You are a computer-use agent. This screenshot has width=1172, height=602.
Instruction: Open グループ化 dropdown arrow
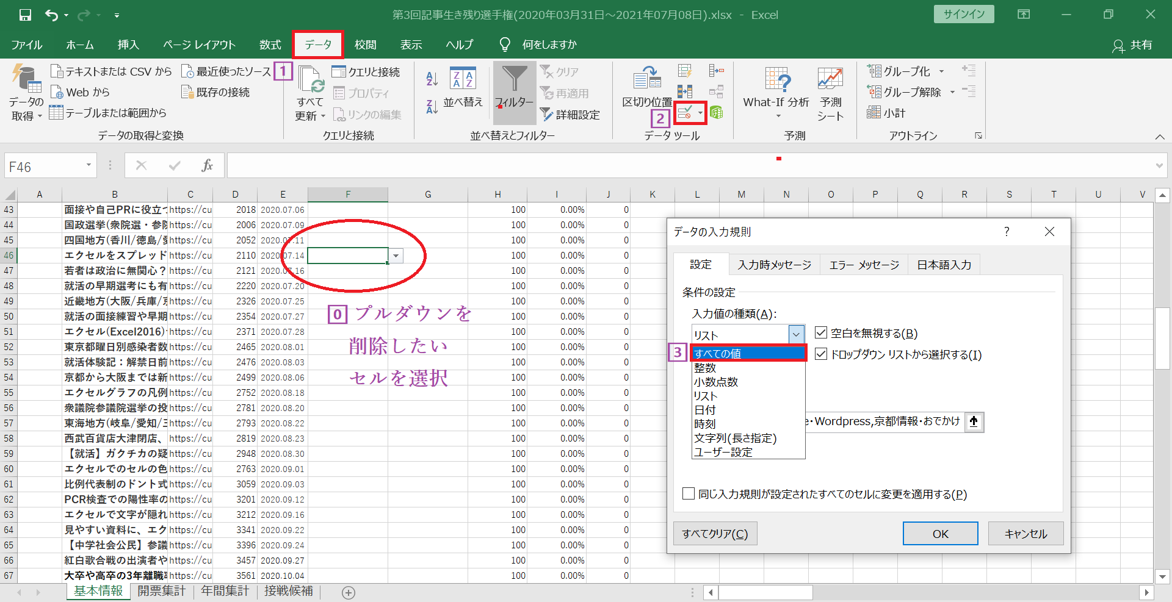click(941, 71)
